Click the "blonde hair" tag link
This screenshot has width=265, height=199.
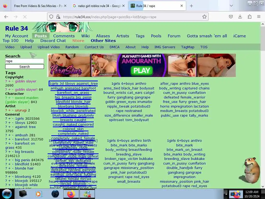(24, 168)
